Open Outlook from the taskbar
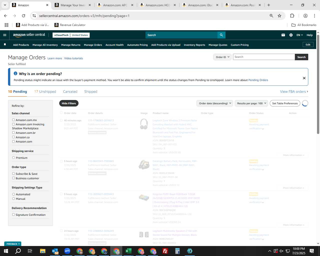Viewport: 320px width, 256px height. tap(55, 251)
